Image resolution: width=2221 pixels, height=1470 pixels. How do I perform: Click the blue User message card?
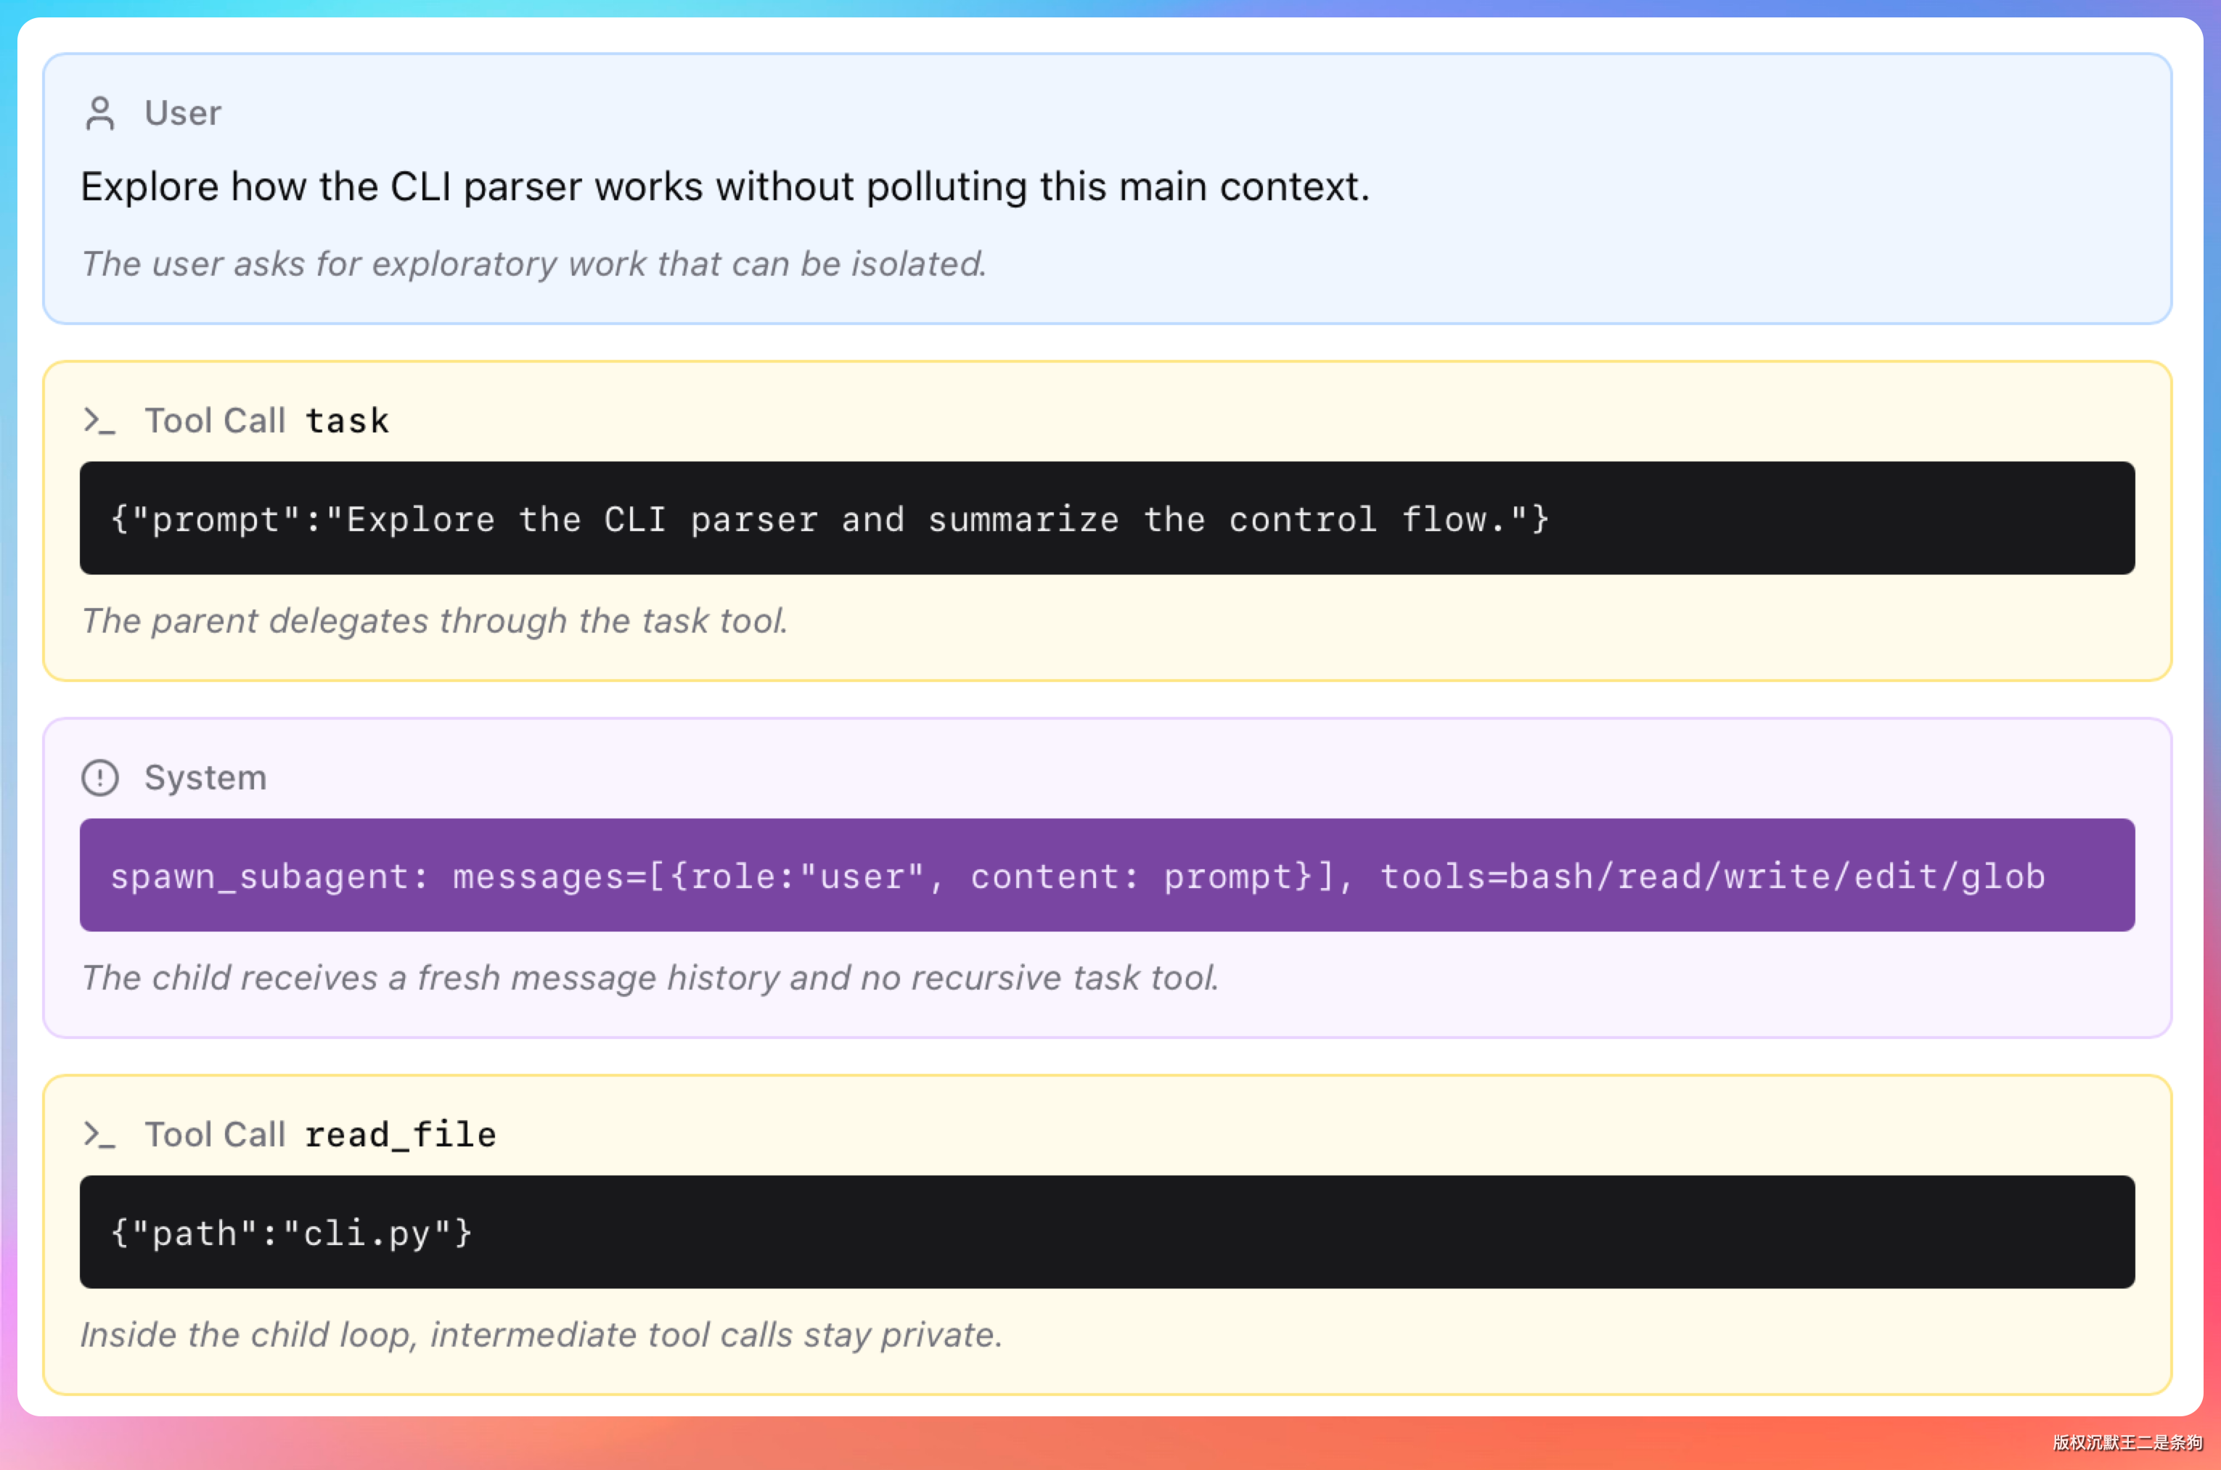click(x=1107, y=189)
